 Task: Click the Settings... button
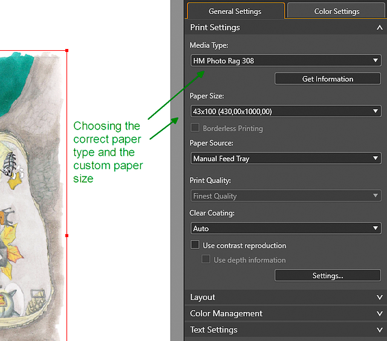click(x=328, y=275)
